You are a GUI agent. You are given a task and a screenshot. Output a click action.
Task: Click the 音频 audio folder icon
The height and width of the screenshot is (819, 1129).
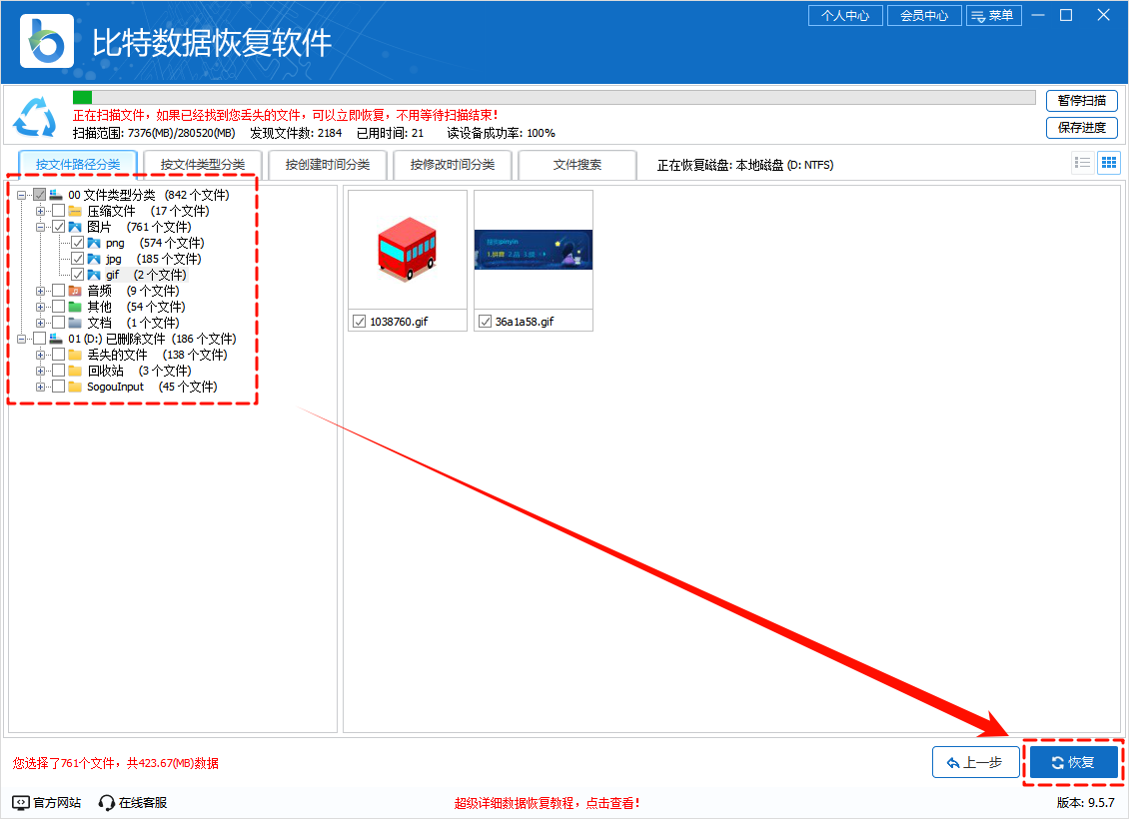[74, 291]
